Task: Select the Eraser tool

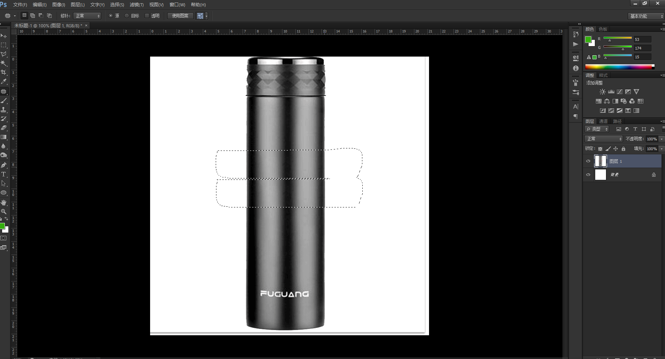Action: coord(4,128)
